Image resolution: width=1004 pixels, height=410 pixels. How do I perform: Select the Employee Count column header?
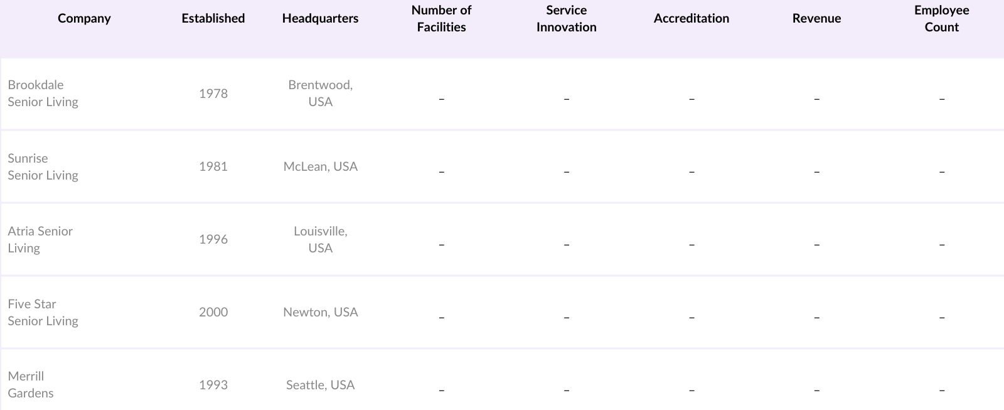pyautogui.click(x=941, y=19)
